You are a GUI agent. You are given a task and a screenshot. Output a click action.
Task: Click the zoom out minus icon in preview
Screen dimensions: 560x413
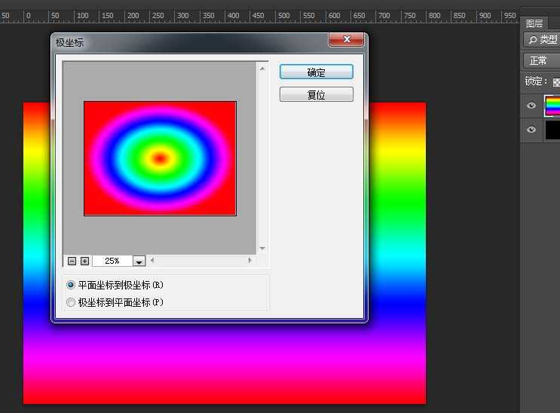[72, 261]
